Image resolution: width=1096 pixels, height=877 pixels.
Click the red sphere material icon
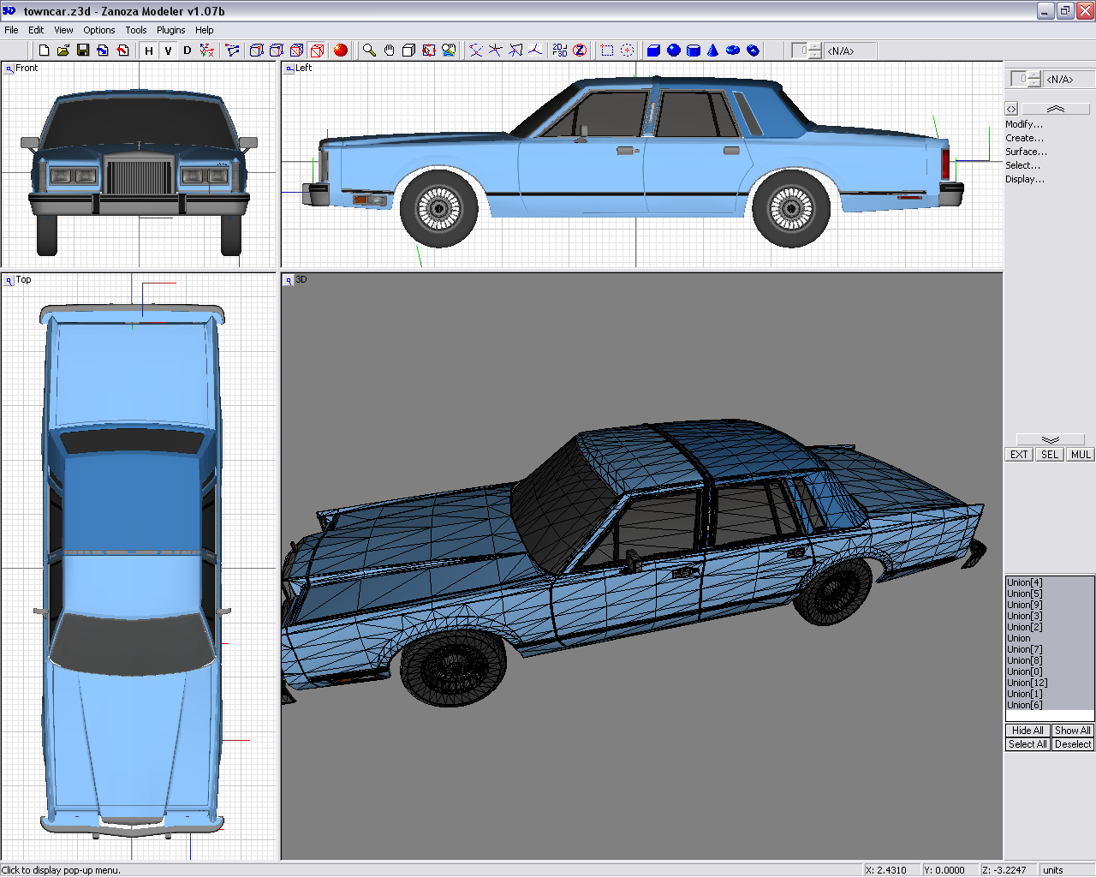(341, 51)
